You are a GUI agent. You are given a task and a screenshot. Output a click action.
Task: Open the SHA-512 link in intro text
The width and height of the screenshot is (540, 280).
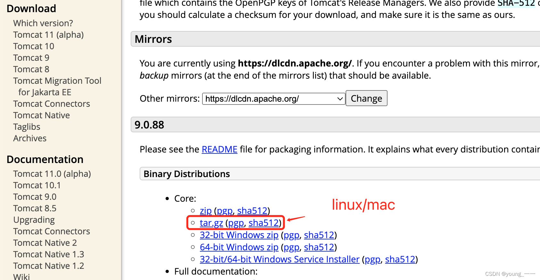tap(516, 3)
